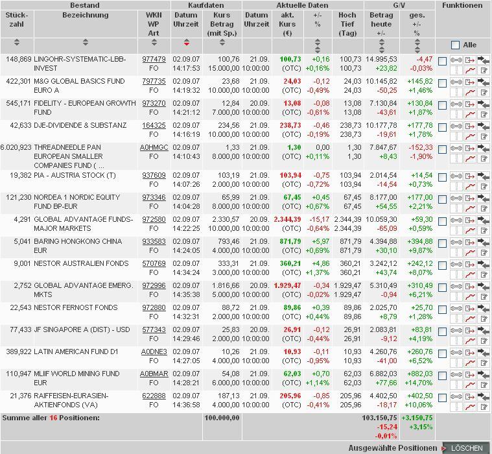This screenshot has height=454, width=492.
Task: Open WKN link 622888
Action: 154,396
